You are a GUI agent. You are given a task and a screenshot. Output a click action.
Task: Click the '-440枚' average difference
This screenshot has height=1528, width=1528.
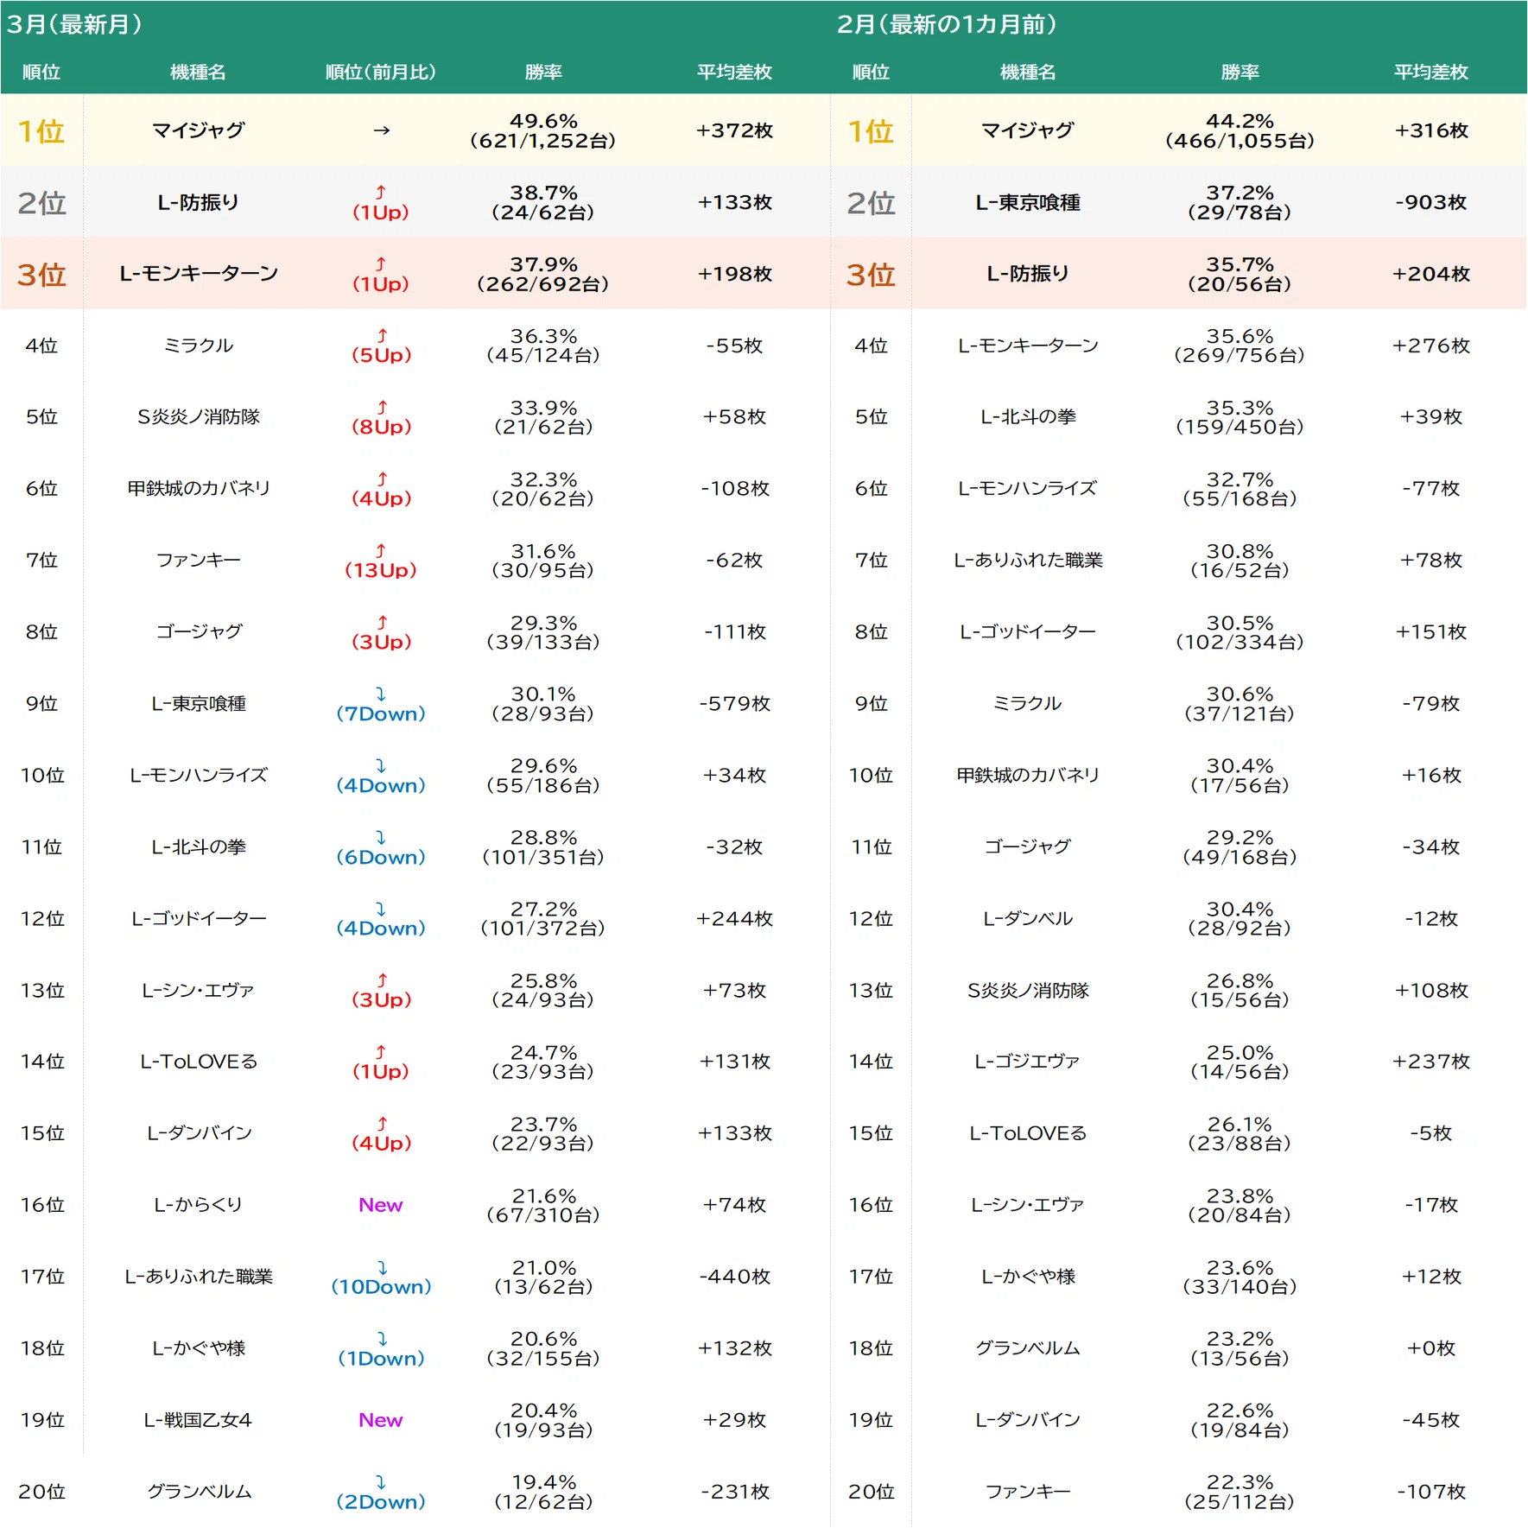point(734,1277)
